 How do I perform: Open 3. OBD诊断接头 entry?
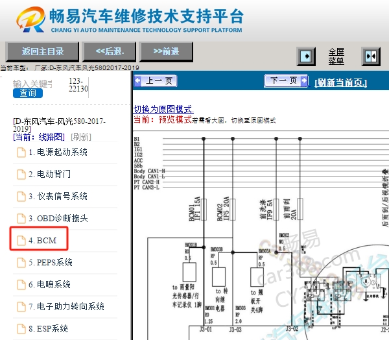(58, 219)
